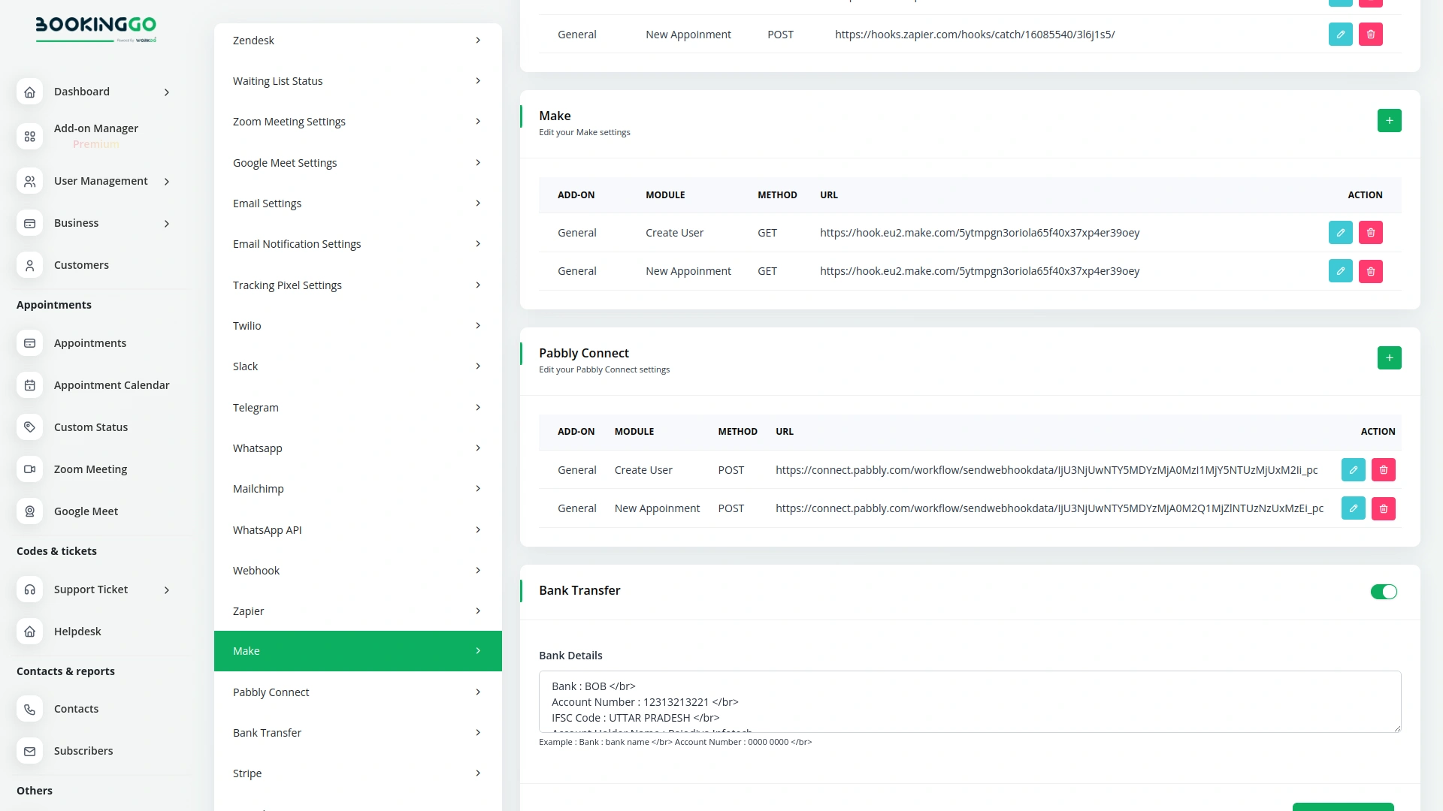Screen dimensions: 1443x811
Task: Select the Zoom Meeting sidebar icon
Action: [29, 469]
